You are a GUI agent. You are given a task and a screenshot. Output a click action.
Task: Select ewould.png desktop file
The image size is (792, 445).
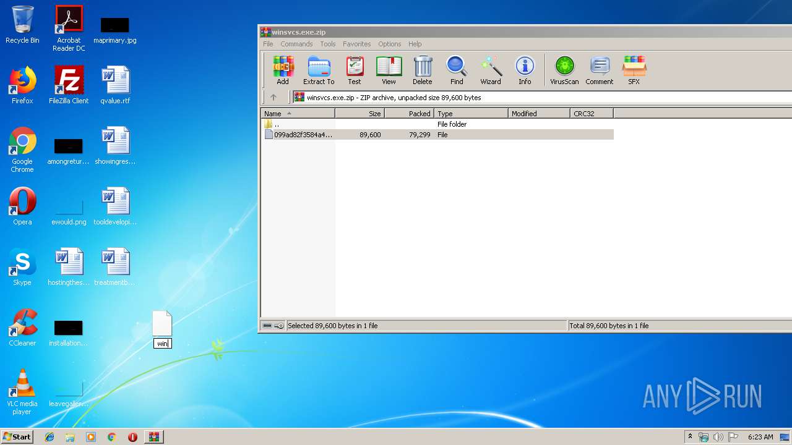(x=69, y=213)
